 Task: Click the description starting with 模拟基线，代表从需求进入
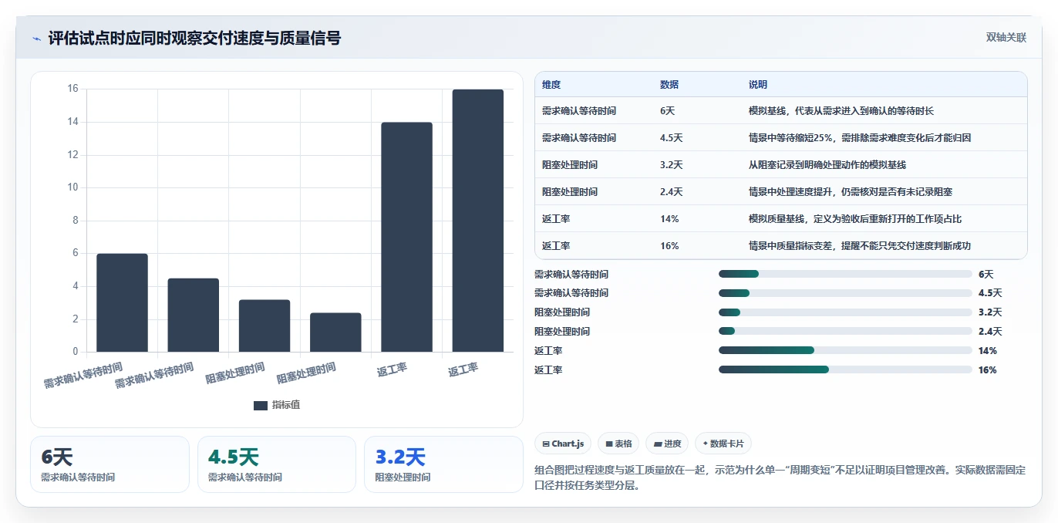841,111
